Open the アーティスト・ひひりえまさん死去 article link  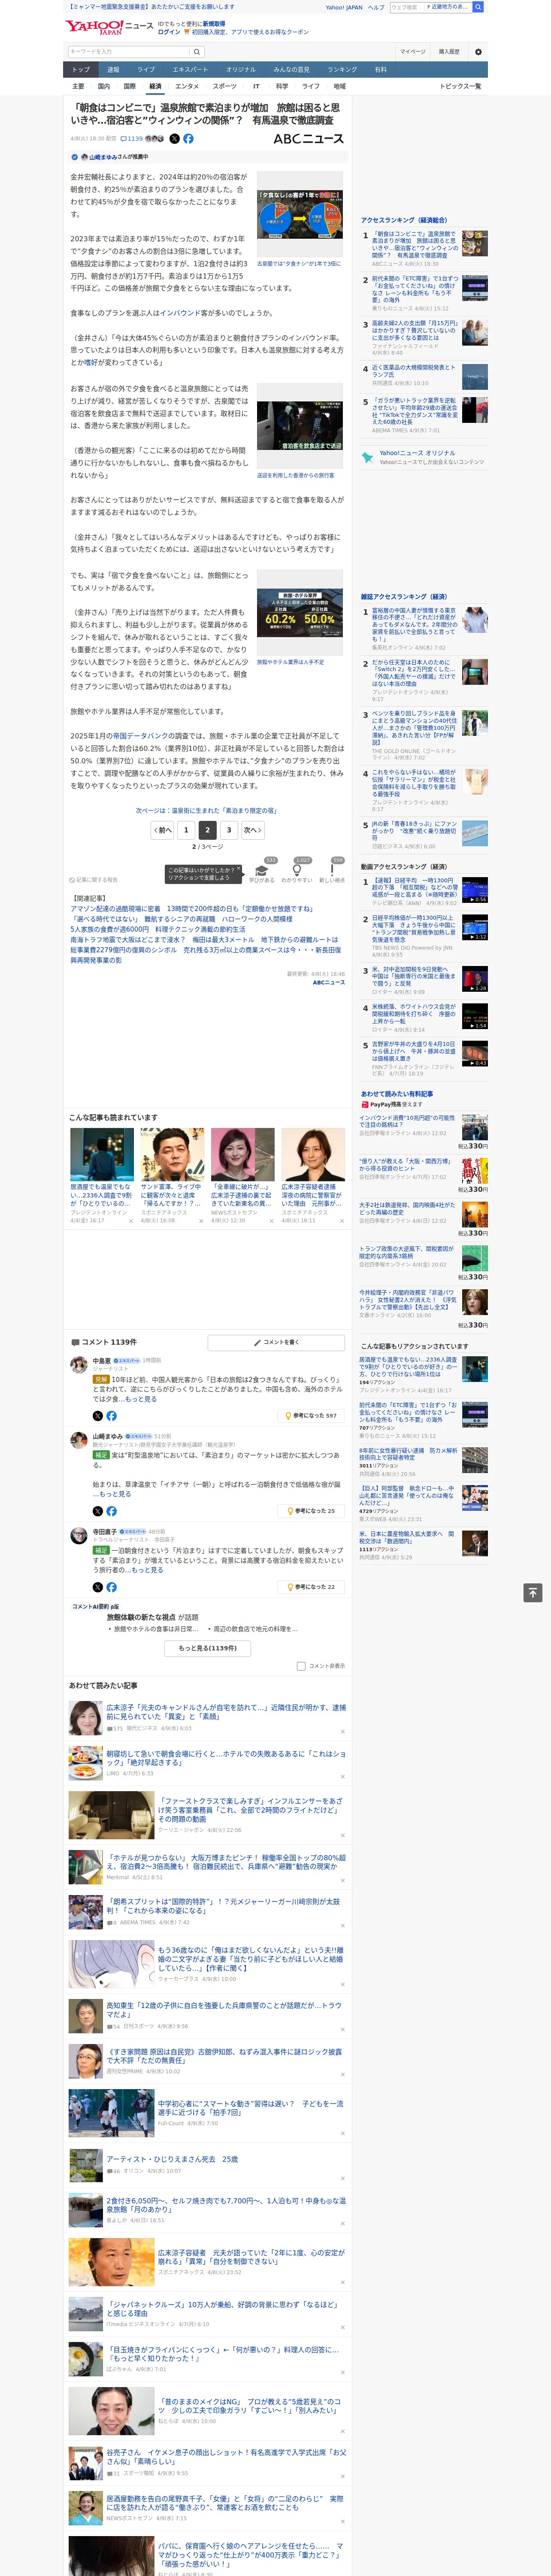point(172,2159)
